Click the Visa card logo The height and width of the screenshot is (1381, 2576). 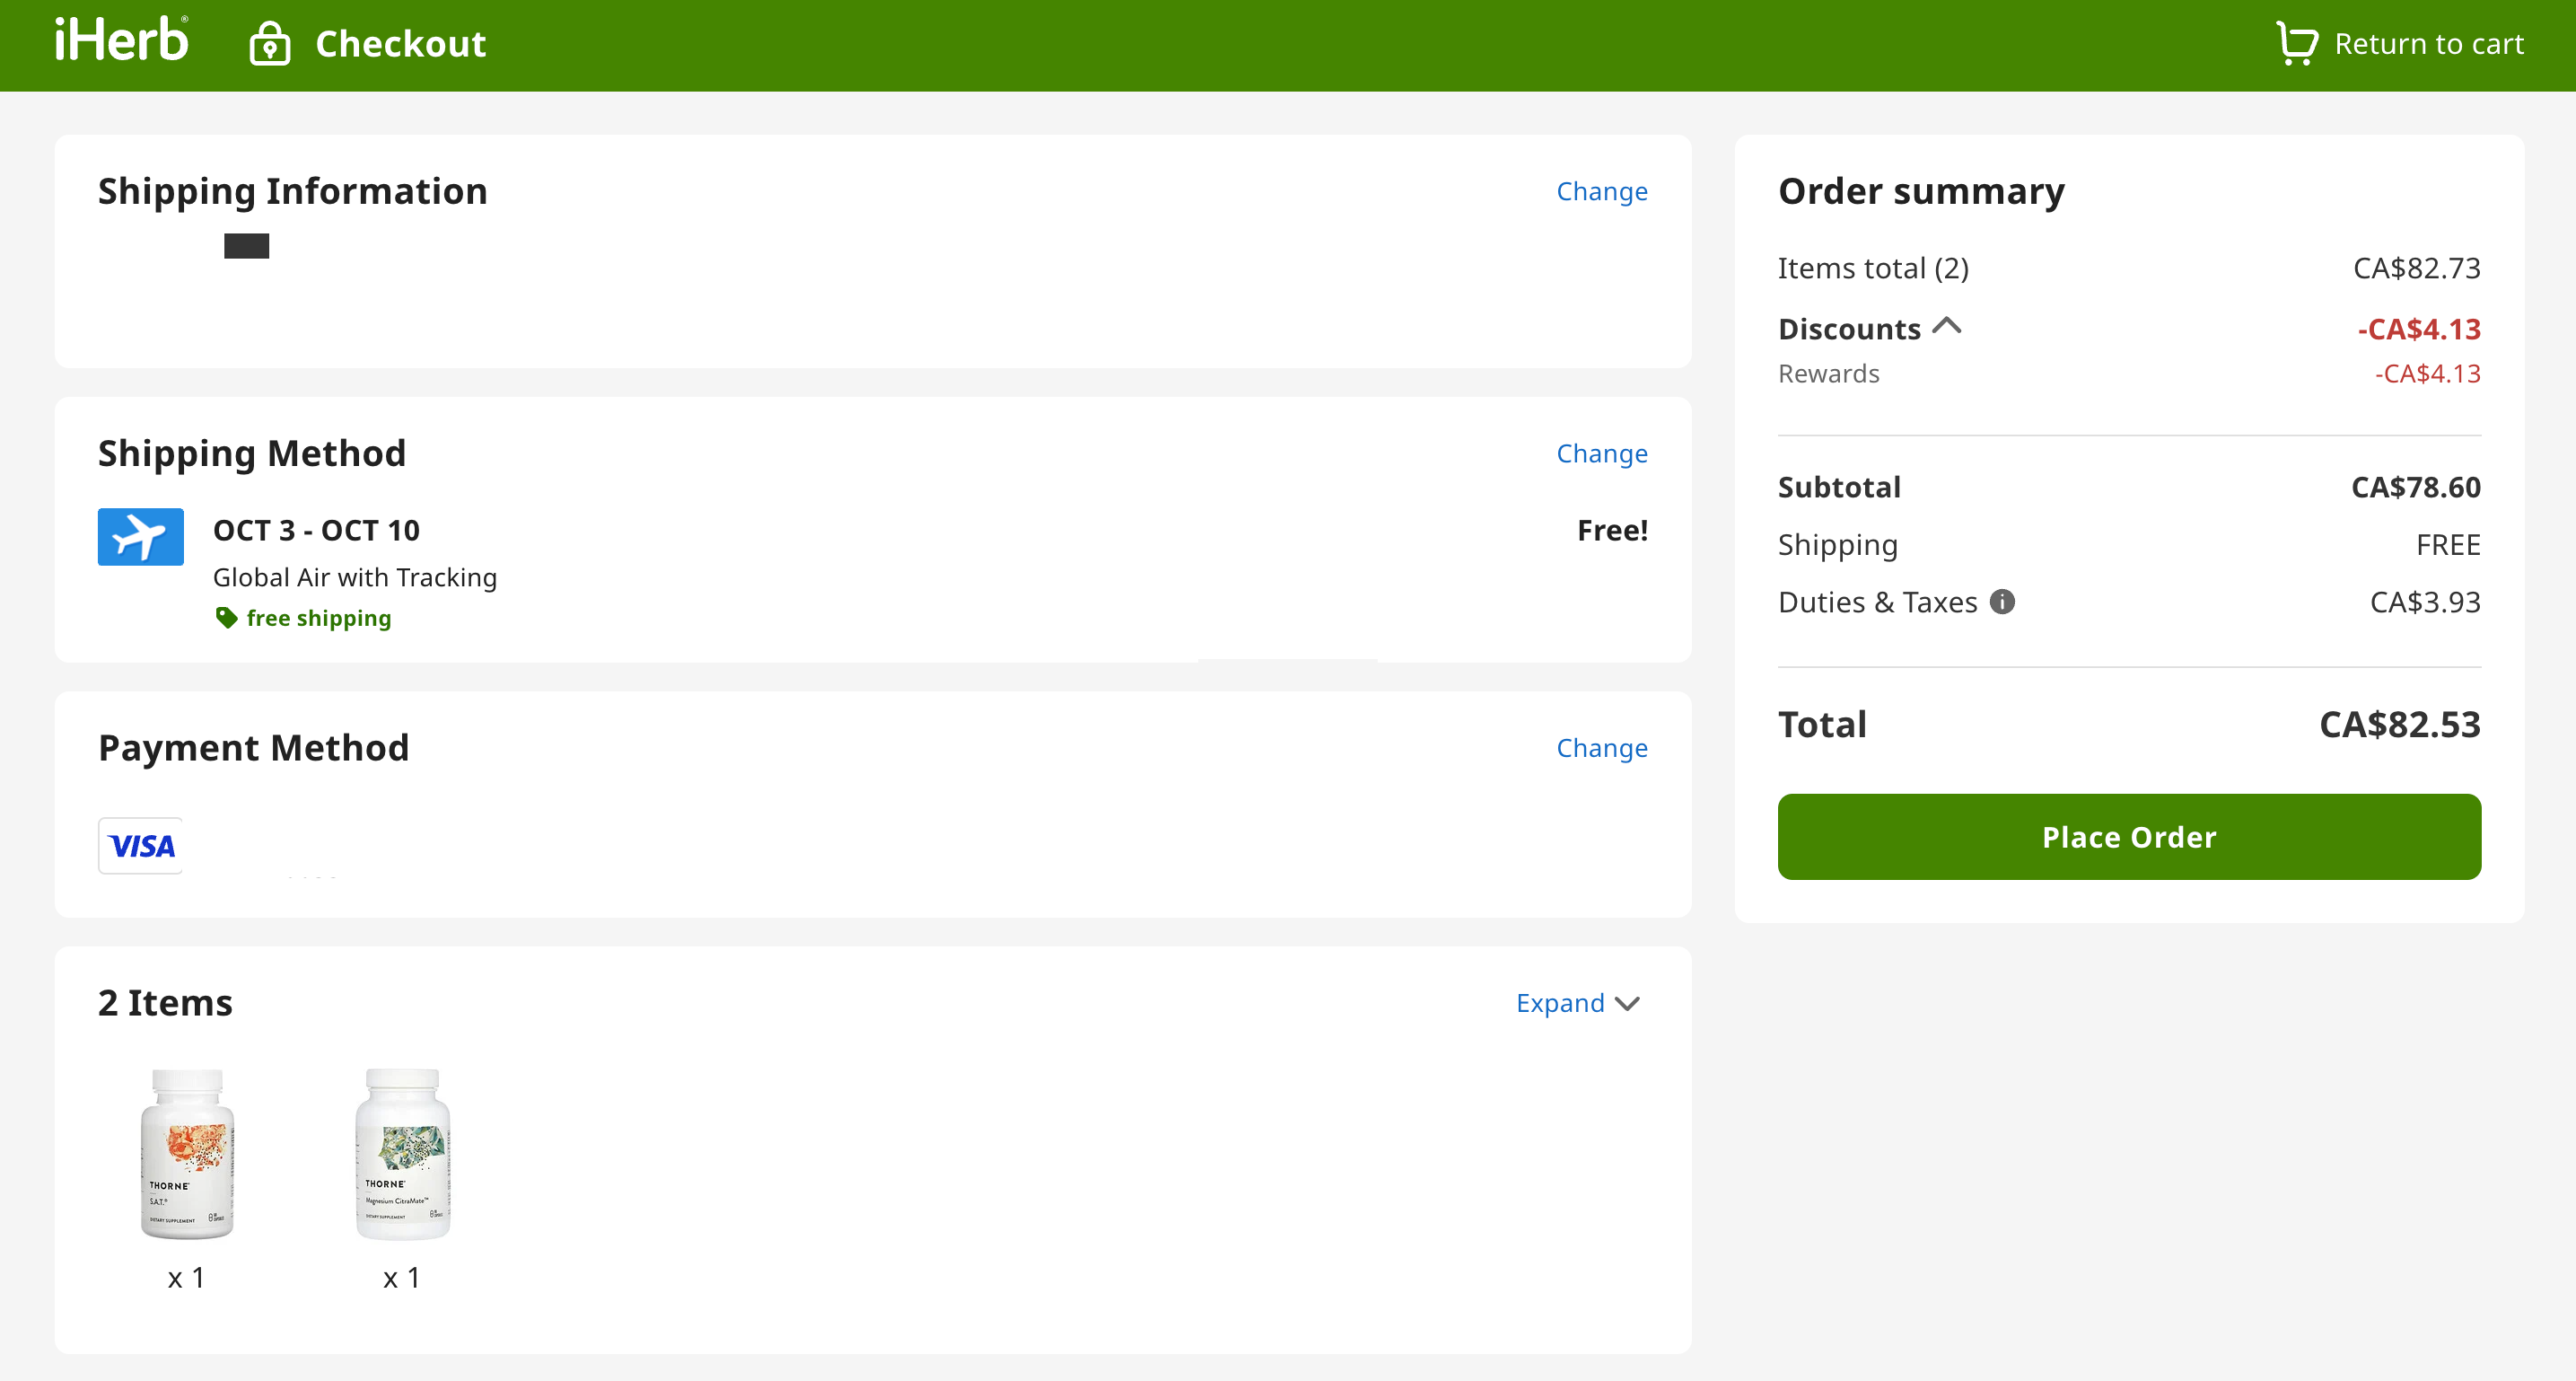point(141,846)
